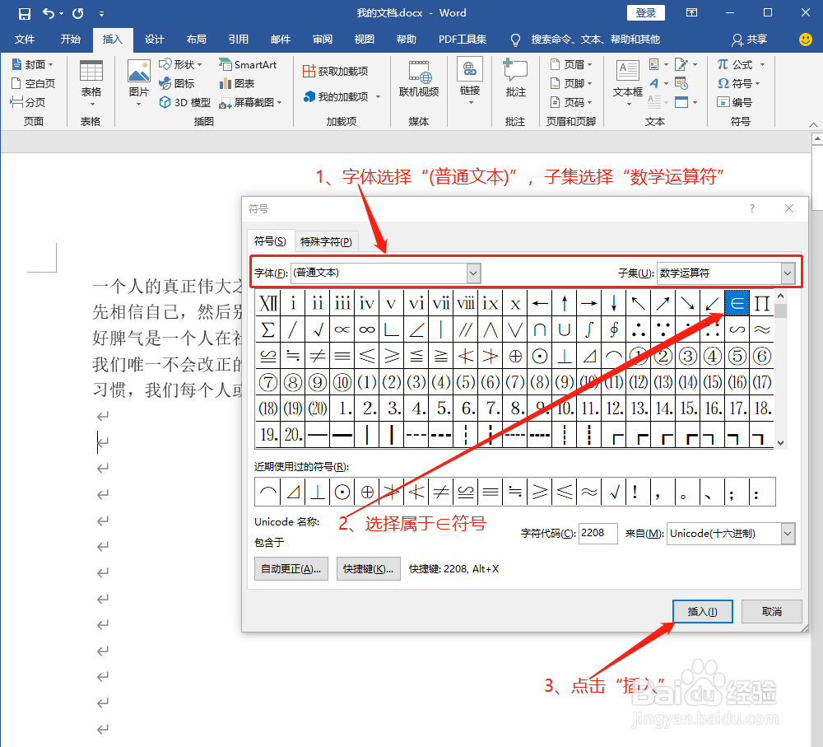Click 获取加载项 get add-ins

336,71
